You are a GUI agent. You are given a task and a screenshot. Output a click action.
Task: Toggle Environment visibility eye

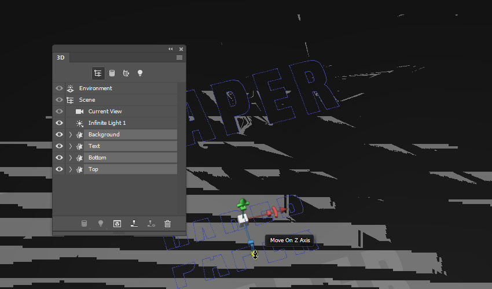coord(59,88)
